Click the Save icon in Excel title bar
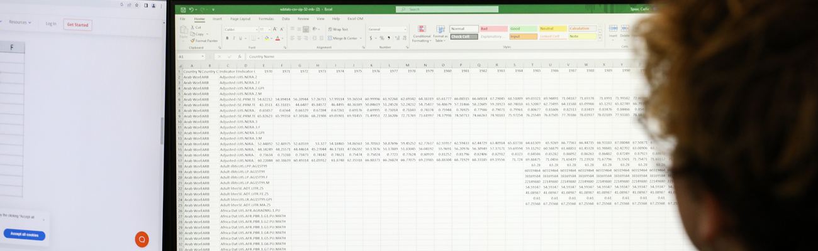 (x=183, y=9)
